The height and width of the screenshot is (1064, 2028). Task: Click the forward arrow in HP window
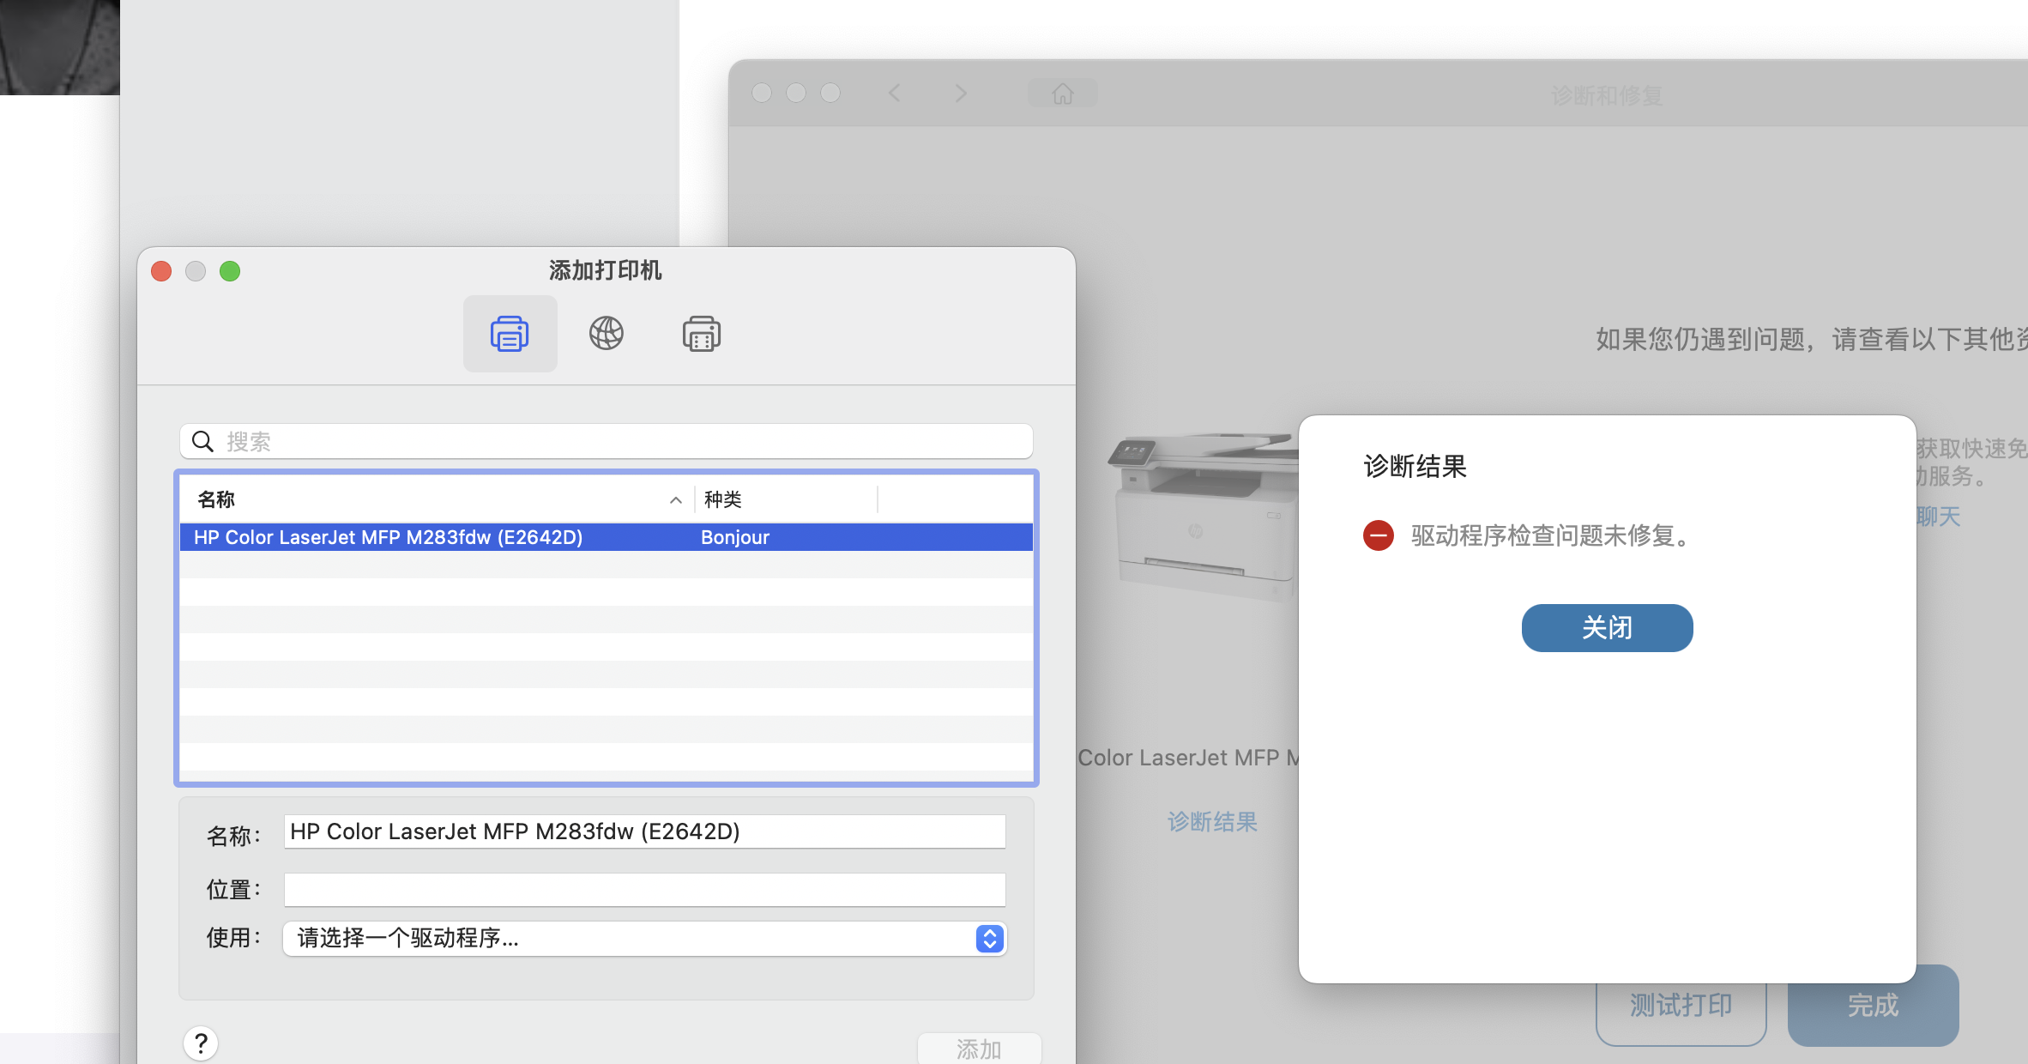point(961,94)
